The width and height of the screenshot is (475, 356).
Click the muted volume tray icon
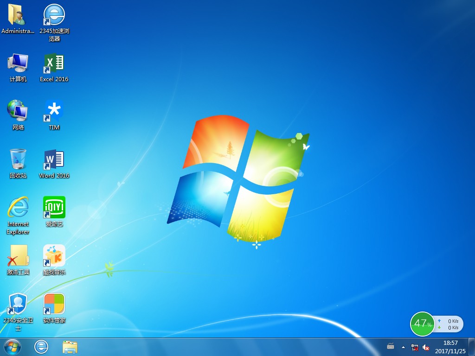click(426, 347)
